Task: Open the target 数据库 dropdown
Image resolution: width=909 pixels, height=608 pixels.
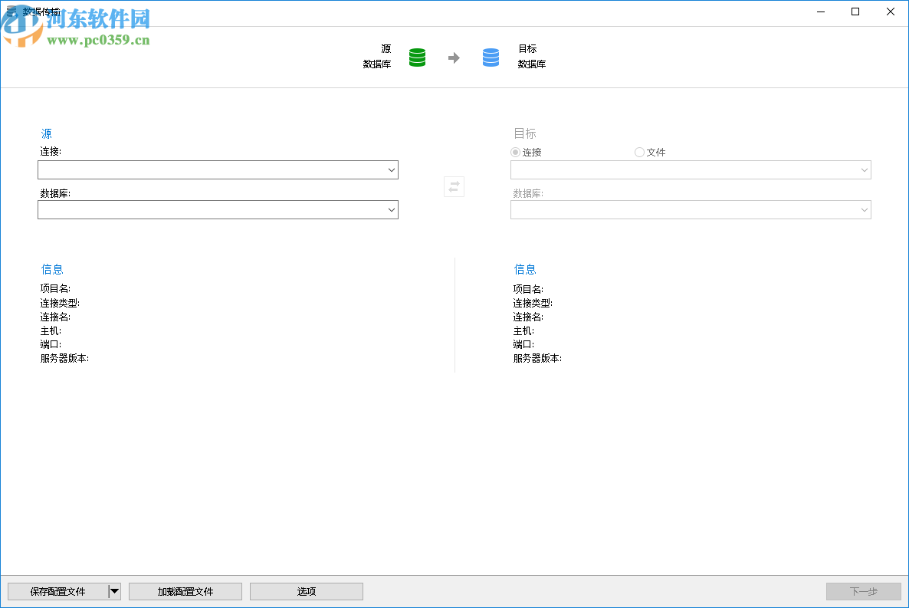Action: tap(865, 209)
